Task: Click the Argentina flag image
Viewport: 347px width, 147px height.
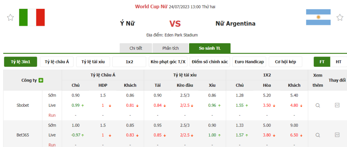Action: [318, 17]
